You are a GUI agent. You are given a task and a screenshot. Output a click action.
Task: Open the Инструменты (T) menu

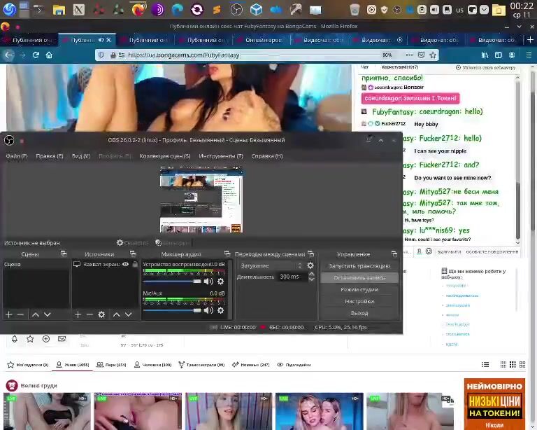[221, 156]
